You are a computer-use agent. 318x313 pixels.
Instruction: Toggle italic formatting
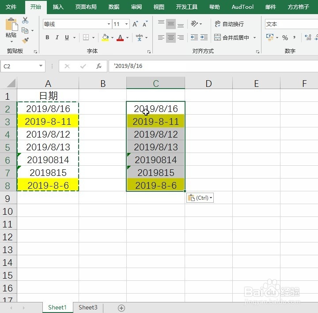click(x=57, y=37)
